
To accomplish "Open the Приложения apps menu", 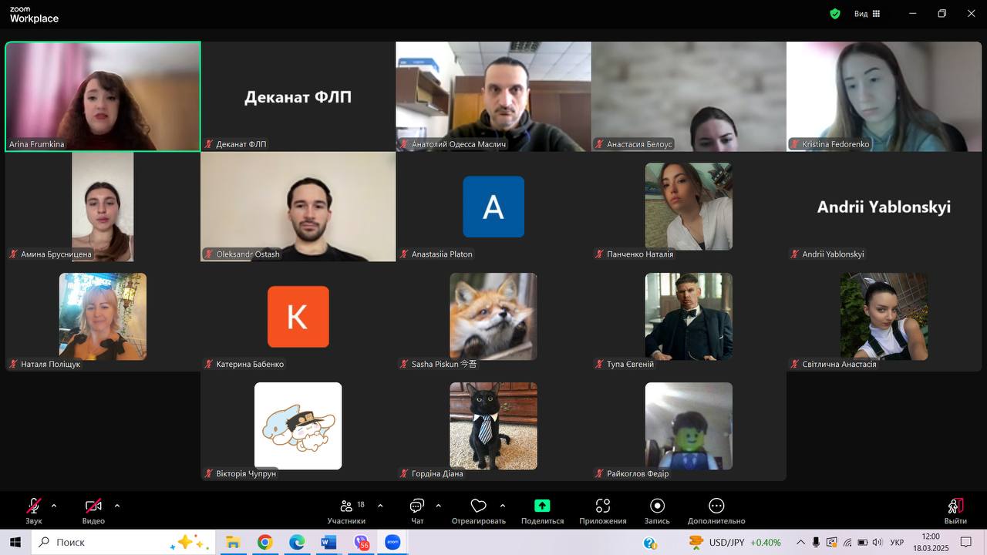I will click(x=603, y=511).
